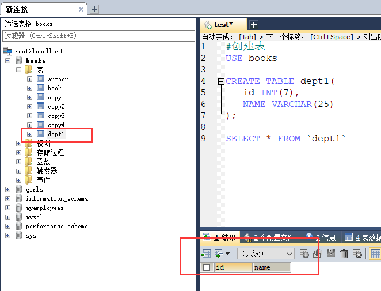
Task: Click the root@localhost server icon
Action: pyautogui.click(x=7, y=51)
